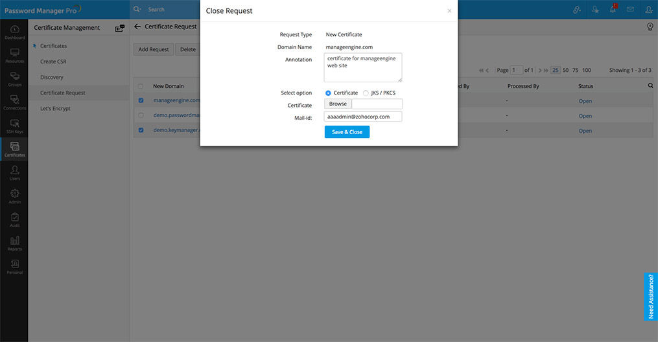
Task: Click the New Domain column header
Action: [169, 86]
